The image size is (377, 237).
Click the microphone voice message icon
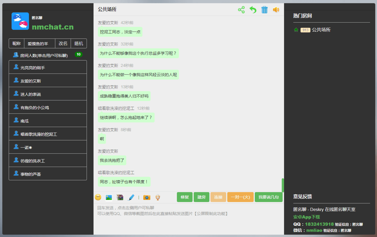(157, 197)
